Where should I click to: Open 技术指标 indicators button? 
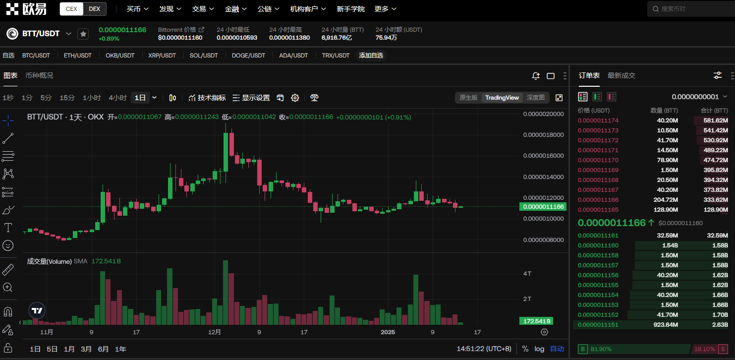coord(207,98)
